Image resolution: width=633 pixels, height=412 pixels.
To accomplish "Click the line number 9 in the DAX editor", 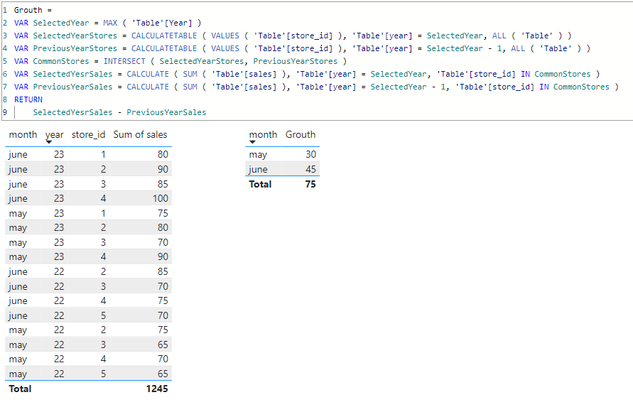I will pos(5,112).
